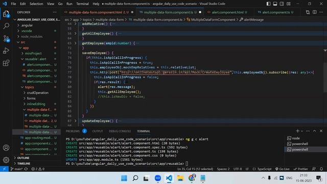Open the Problems panel tab

[x=73, y=131]
